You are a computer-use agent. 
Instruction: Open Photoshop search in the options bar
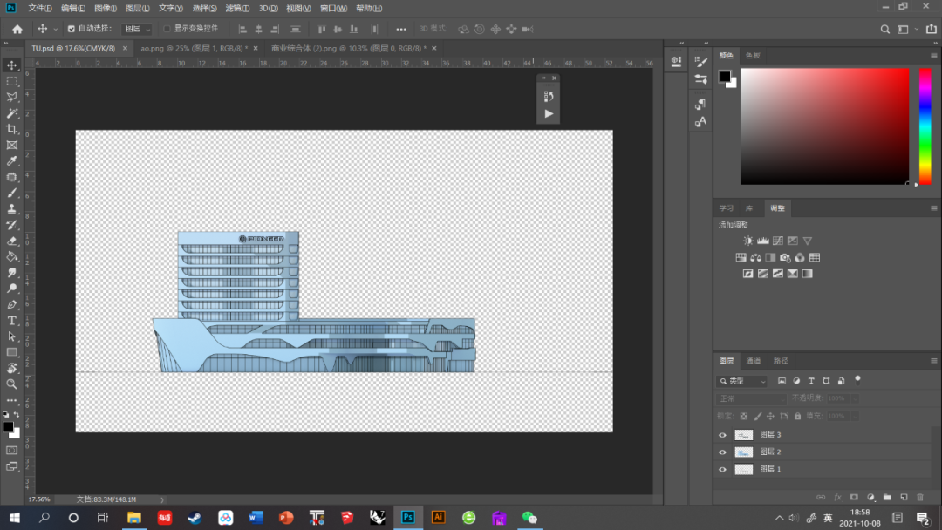tap(884, 29)
